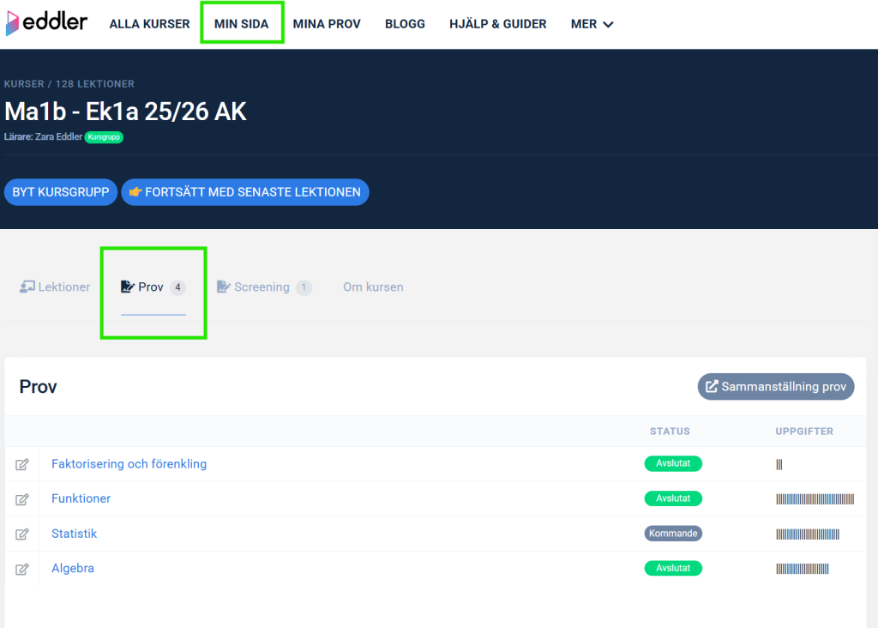Open the MIN SIDA menu item
This screenshot has width=878, height=628.
click(x=241, y=24)
